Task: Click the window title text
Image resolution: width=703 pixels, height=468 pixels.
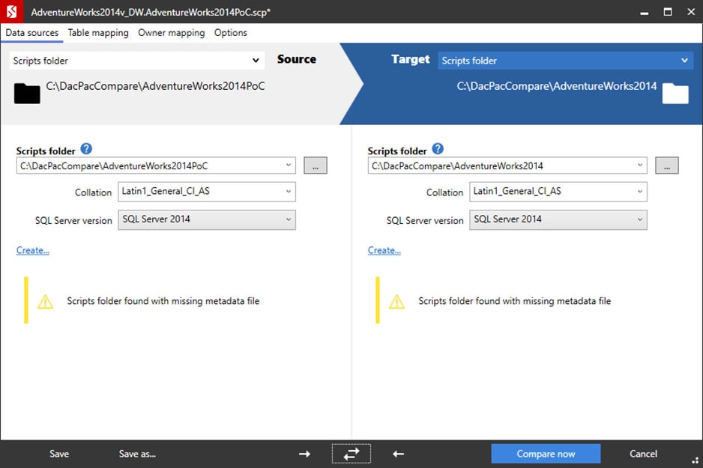Action: [151, 12]
